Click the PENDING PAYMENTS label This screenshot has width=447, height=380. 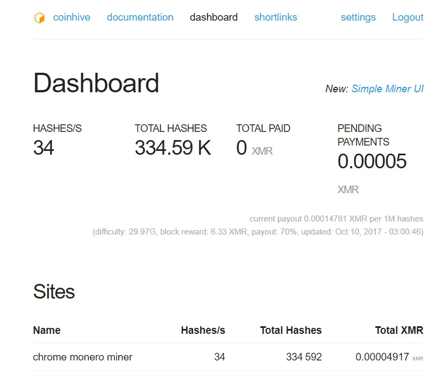(363, 135)
